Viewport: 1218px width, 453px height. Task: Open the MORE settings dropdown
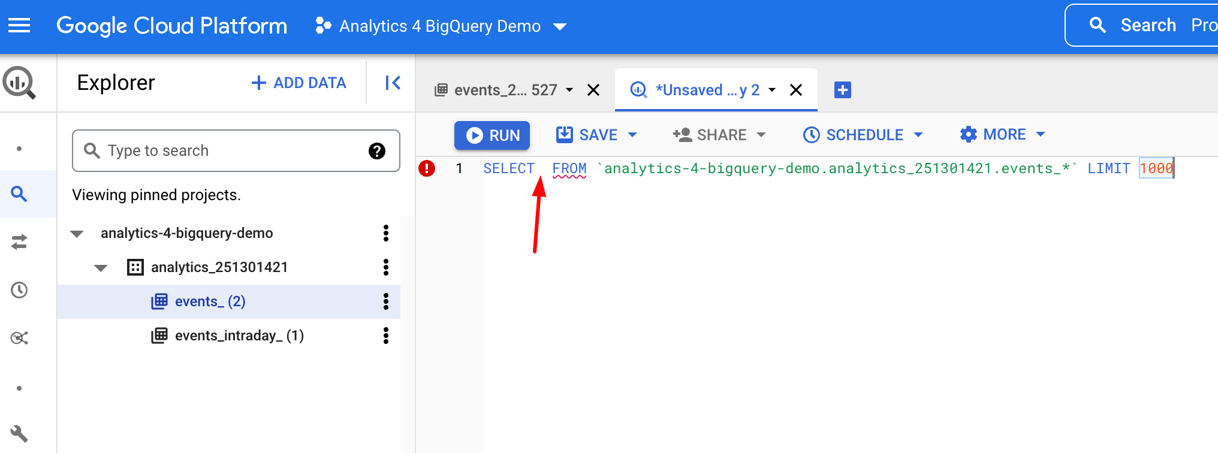pyautogui.click(x=1002, y=134)
